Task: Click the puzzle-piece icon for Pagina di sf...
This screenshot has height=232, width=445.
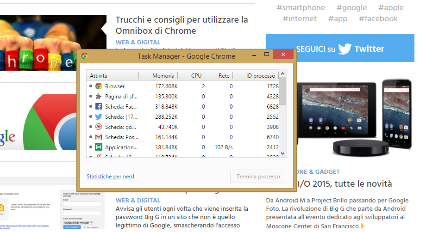Action: (x=99, y=96)
